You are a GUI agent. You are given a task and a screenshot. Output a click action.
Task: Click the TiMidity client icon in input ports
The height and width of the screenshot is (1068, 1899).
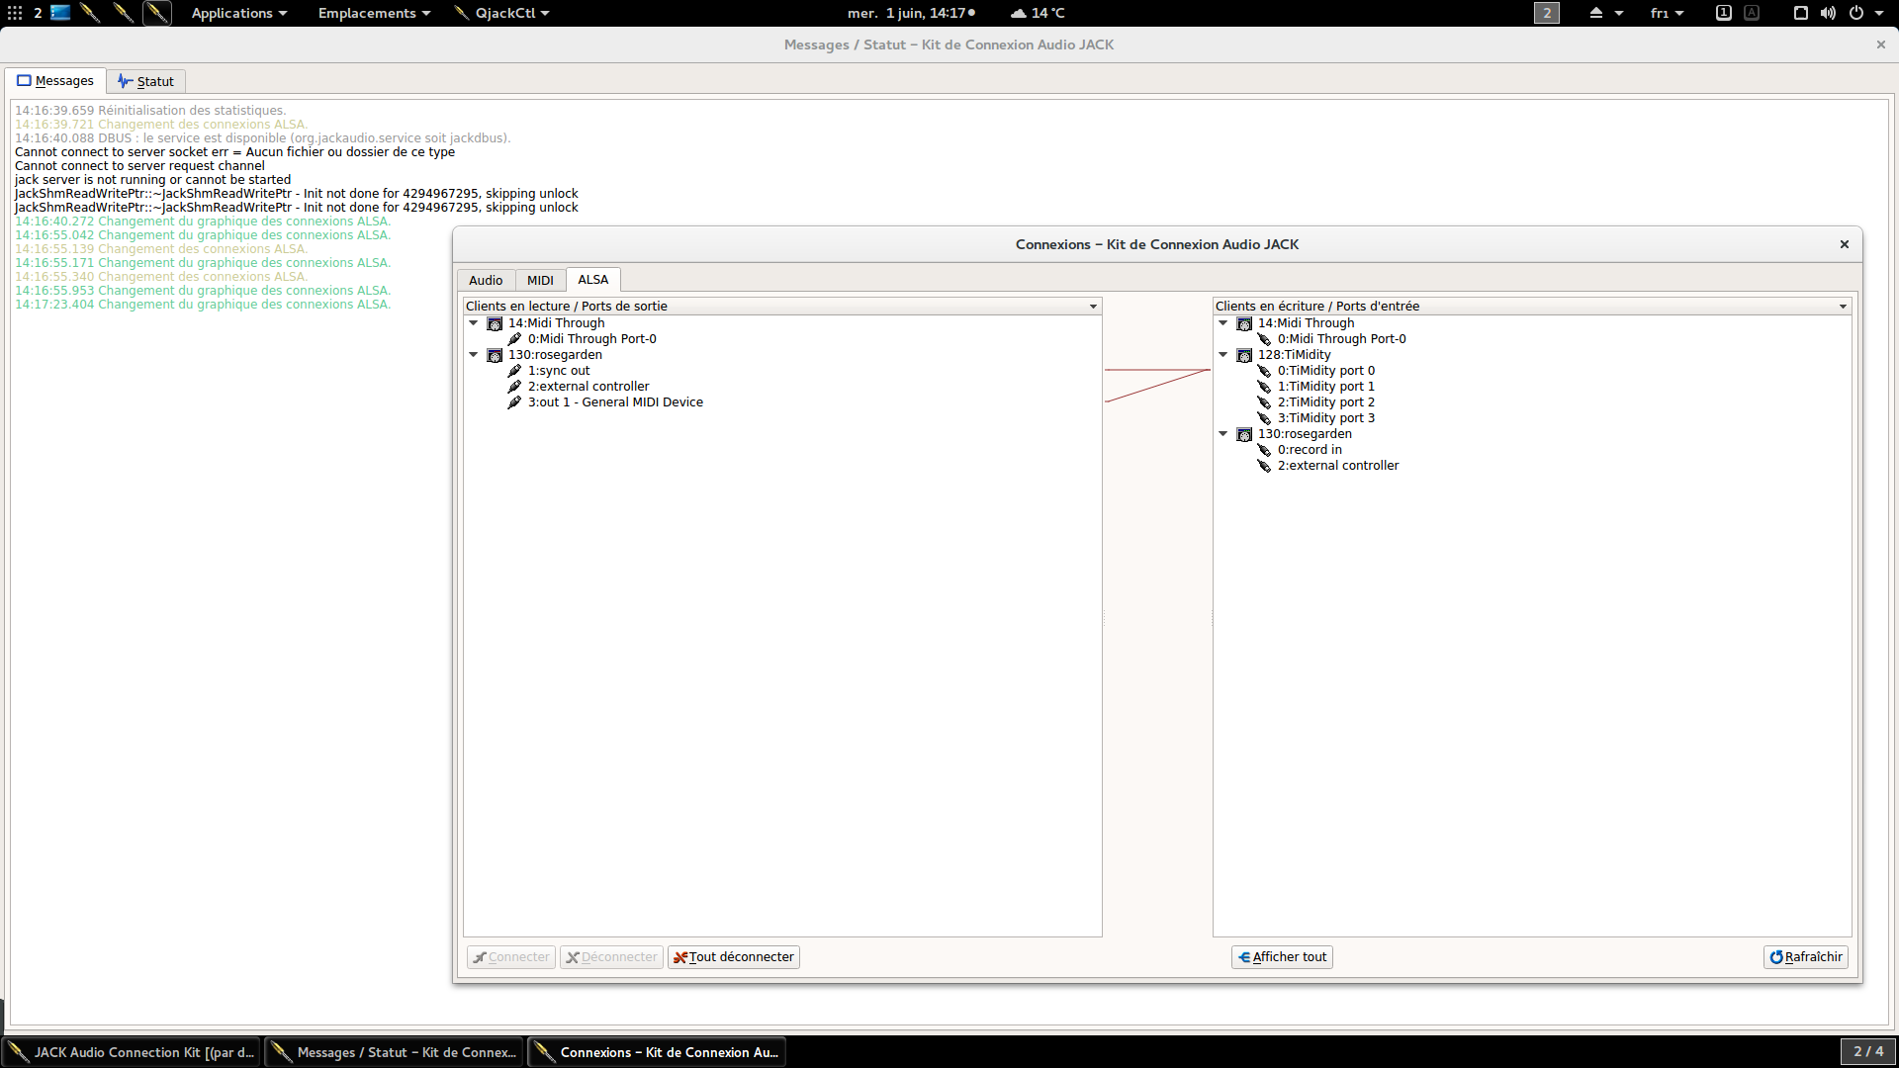[1244, 355]
